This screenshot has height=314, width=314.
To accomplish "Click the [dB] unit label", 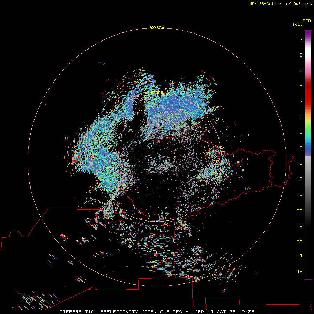I will click(298, 24).
